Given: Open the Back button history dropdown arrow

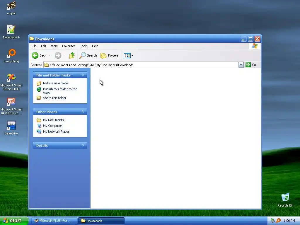Looking at the screenshot, I should 50,55.
